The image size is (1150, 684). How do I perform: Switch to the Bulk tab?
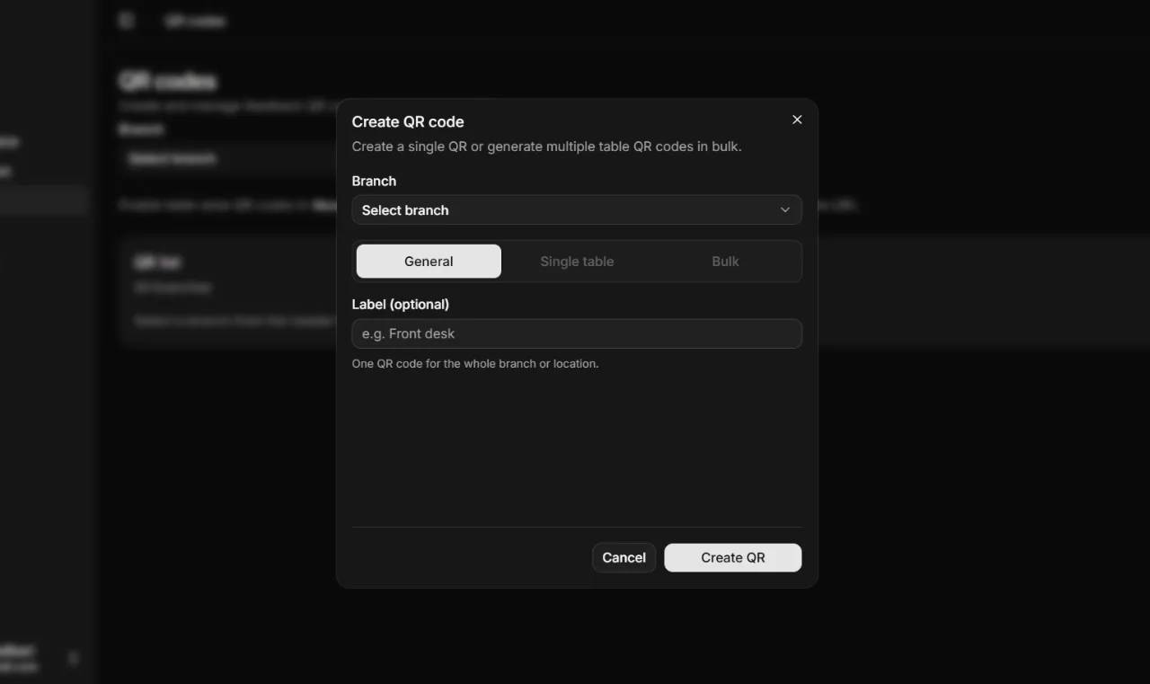click(725, 262)
